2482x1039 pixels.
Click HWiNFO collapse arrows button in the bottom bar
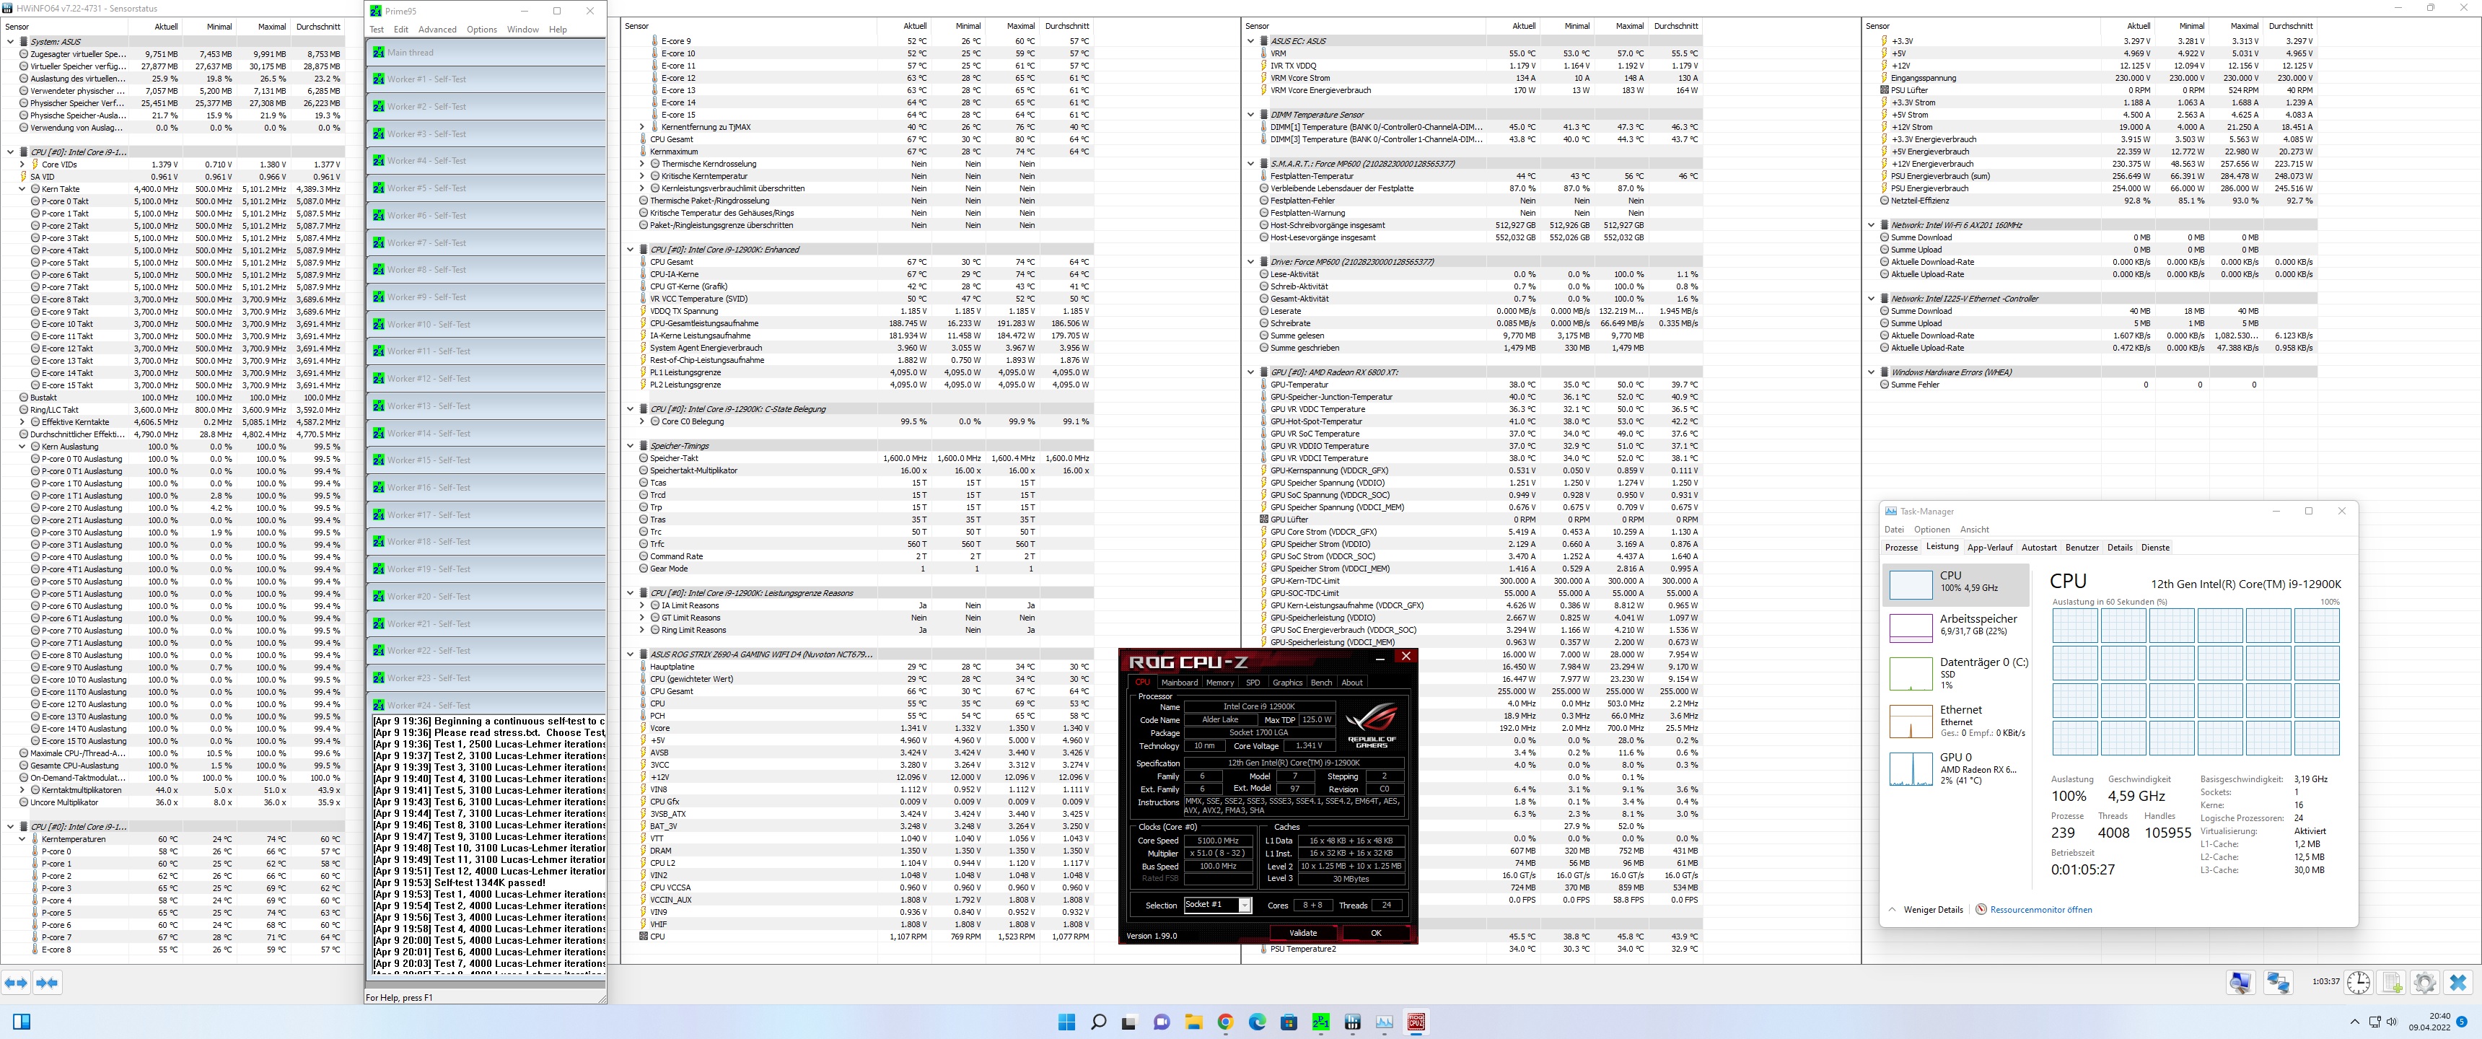click(47, 983)
